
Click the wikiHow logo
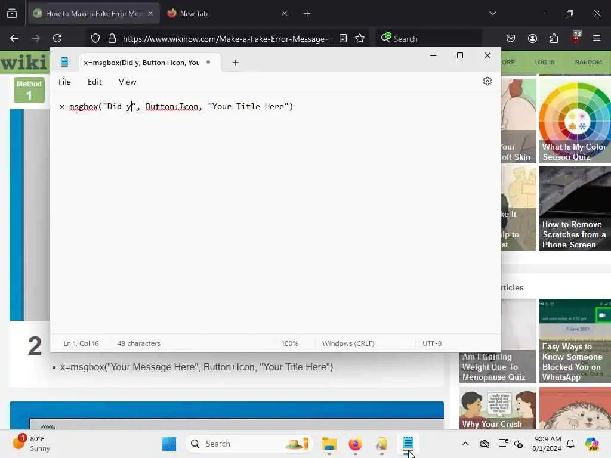tap(24, 62)
